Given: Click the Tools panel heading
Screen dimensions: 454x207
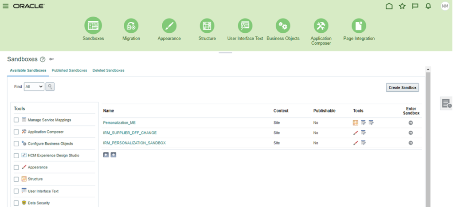Looking at the screenshot, I should pyautogui.click(x=20, y=109).
